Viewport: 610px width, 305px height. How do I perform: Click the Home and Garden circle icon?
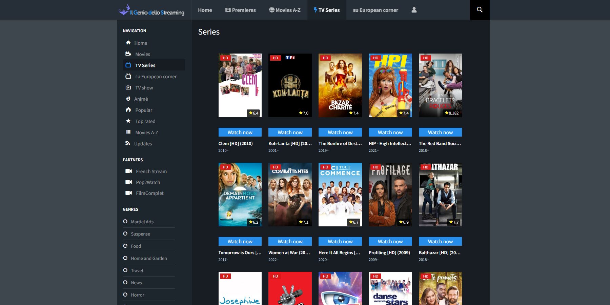click(125, 258)
